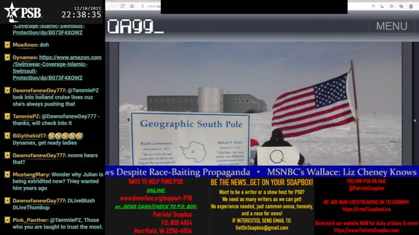This screenshot has height=235, width=419.
Task: Click the browser refresh icon
Action: click(122, 6)
